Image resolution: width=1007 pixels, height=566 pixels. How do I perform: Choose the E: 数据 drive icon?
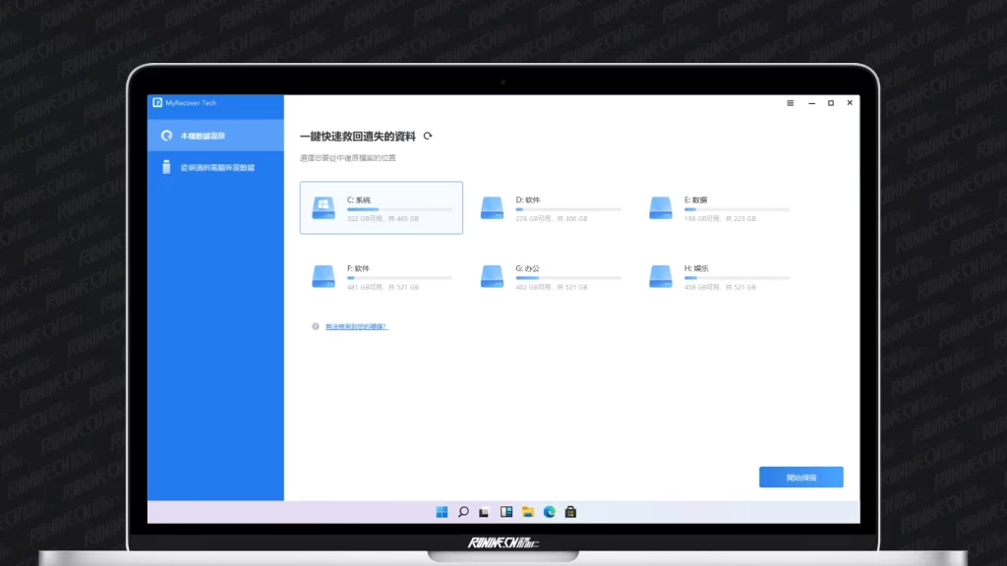pos(661,207)
